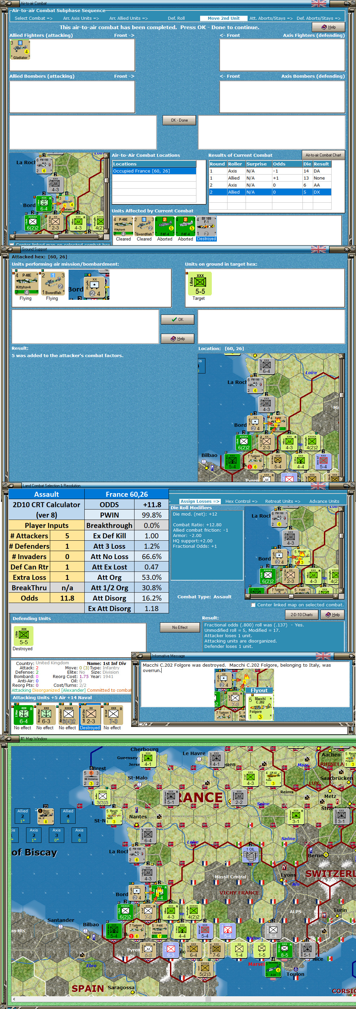Click Swordfish Flying unit in Ground Support
356x1009 pixels.
point(53,284)
